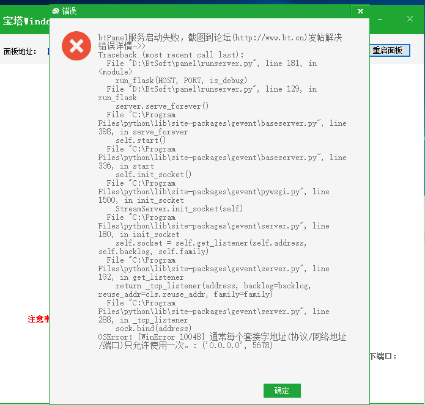Click the 'self.start()' line
The image size is (425, 405).
coord(141,140)
